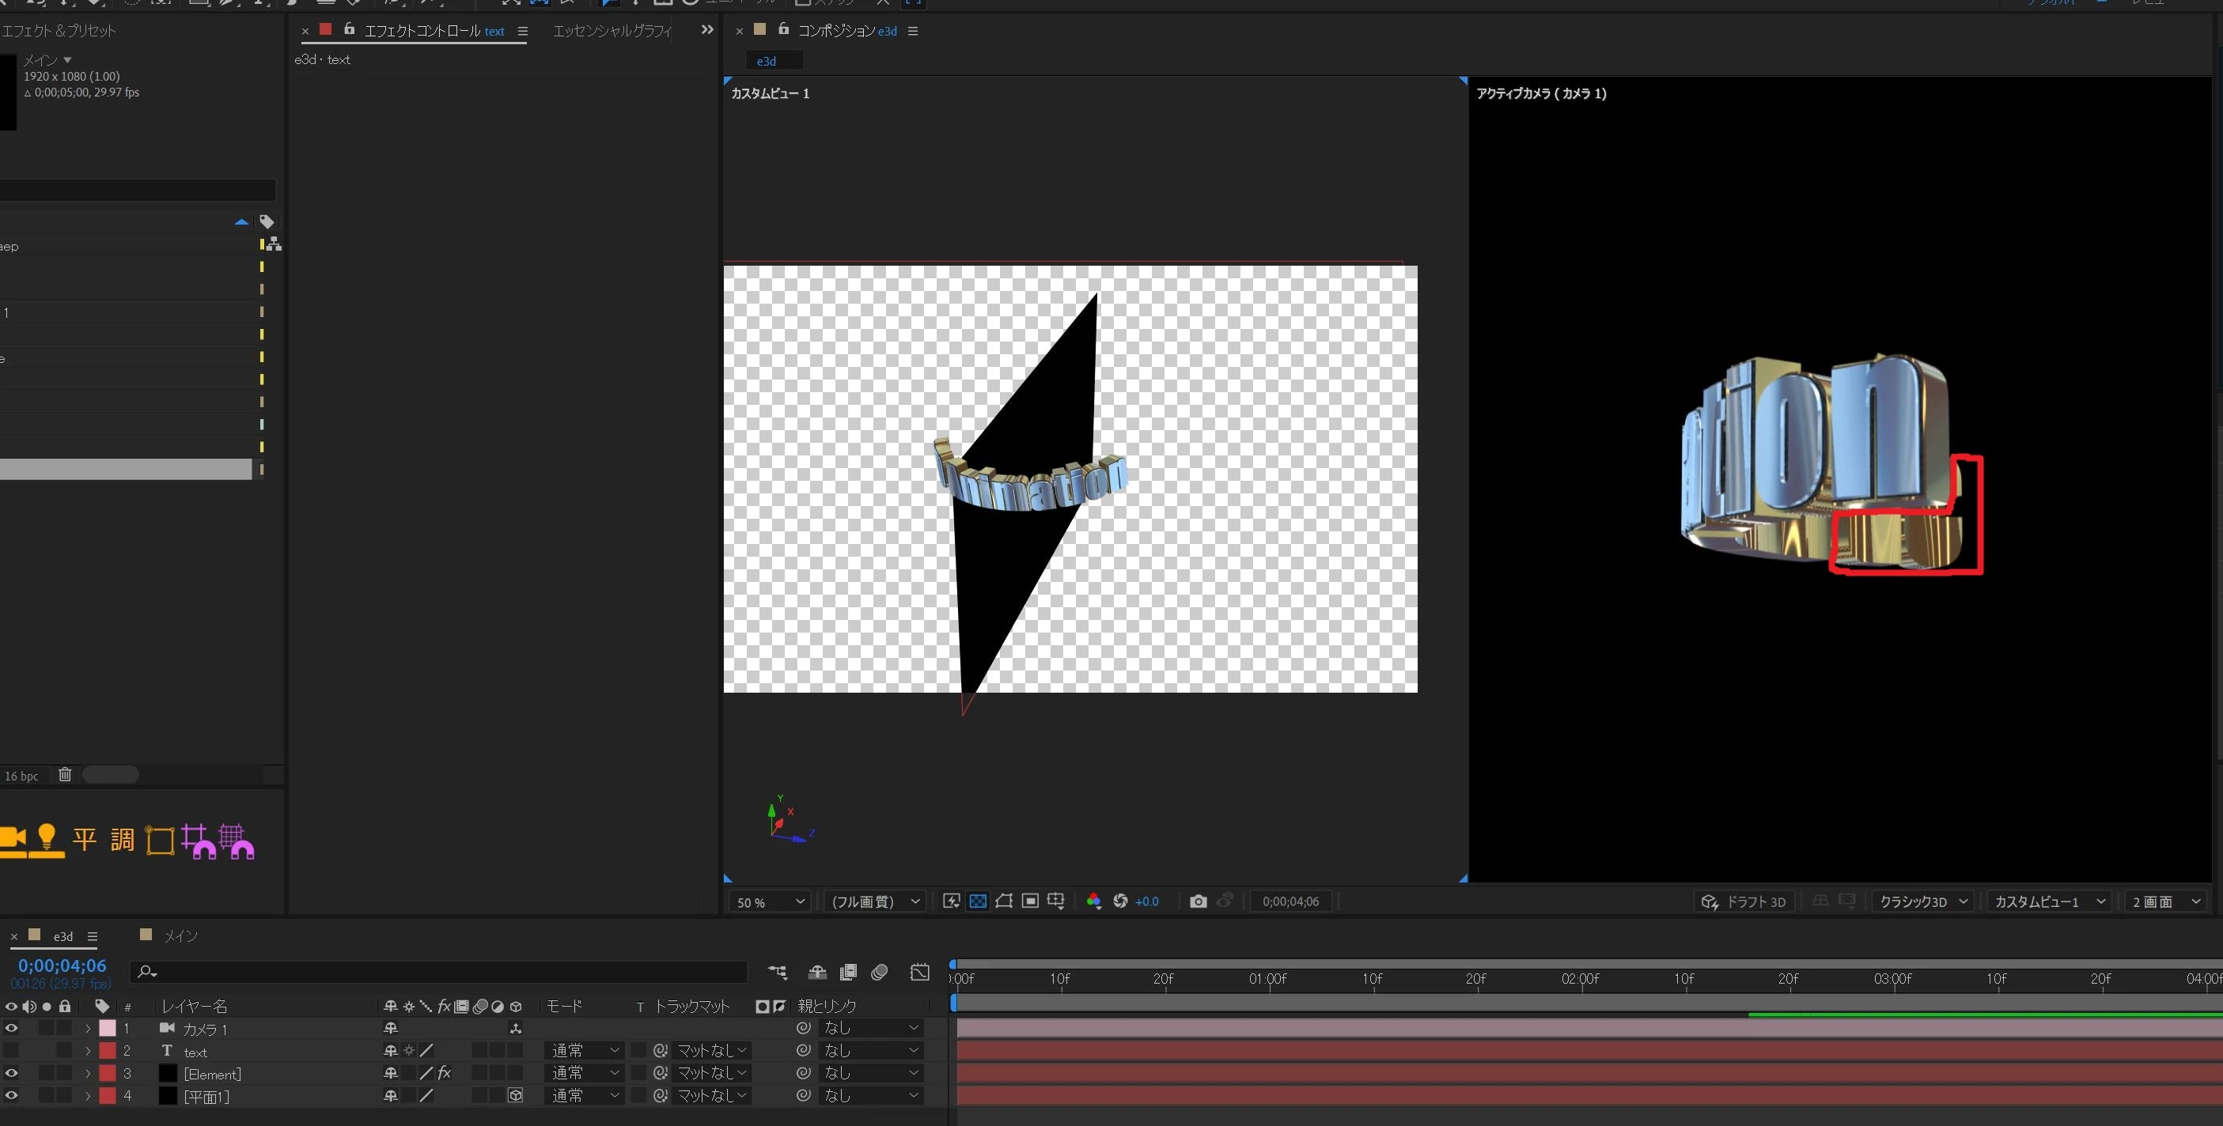Viewport: 2223px width, 1126px height.
Task: Open the 50 % magnification dropdown
Action: tap(770, 901)
